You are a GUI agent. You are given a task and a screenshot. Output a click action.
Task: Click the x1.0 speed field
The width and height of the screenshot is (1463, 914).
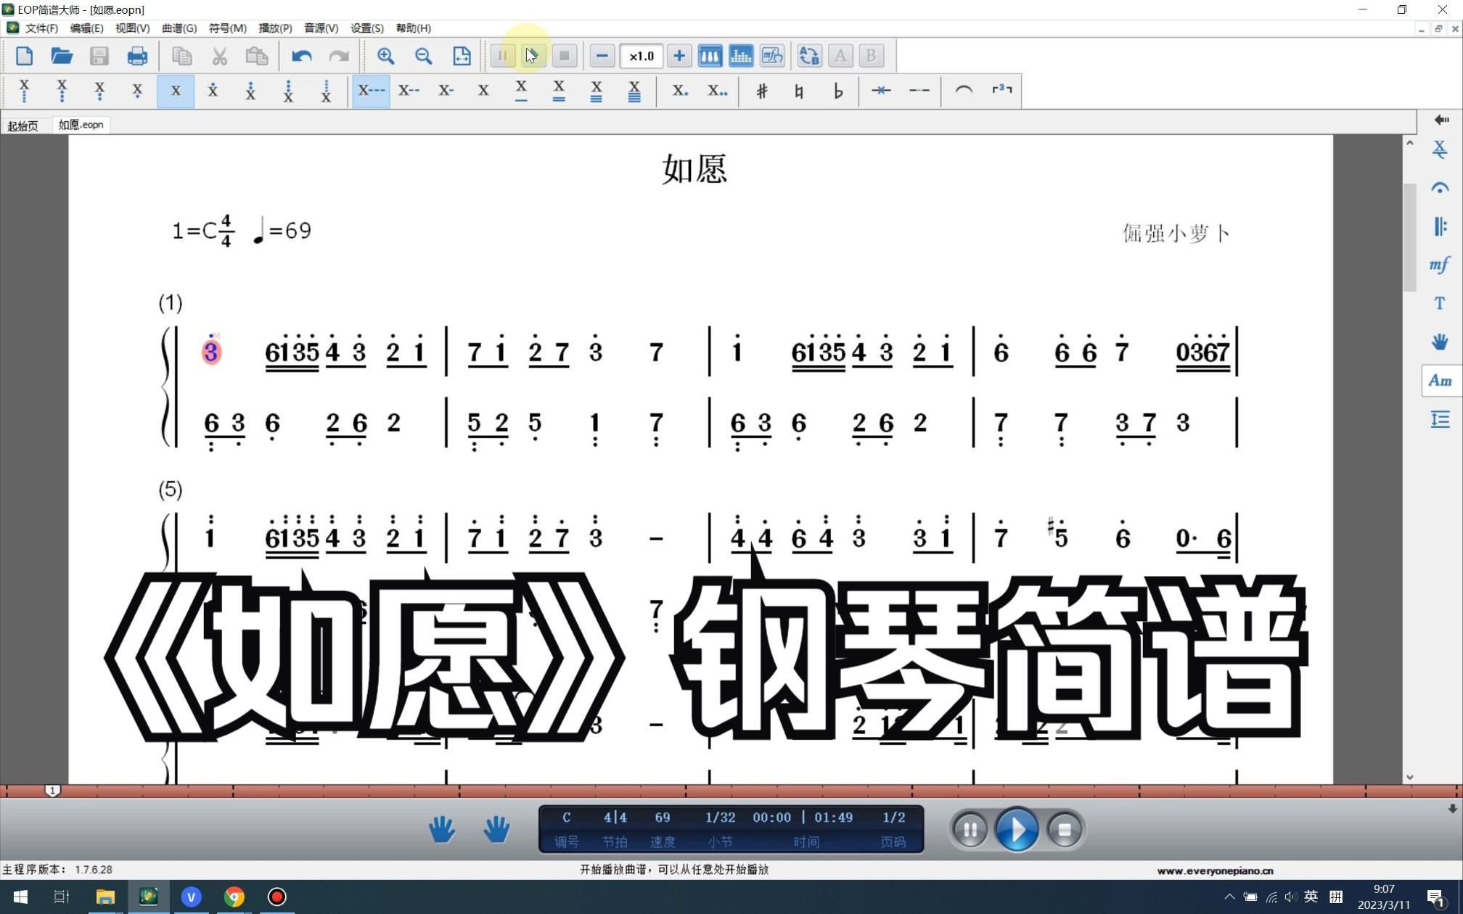[642, 56]
